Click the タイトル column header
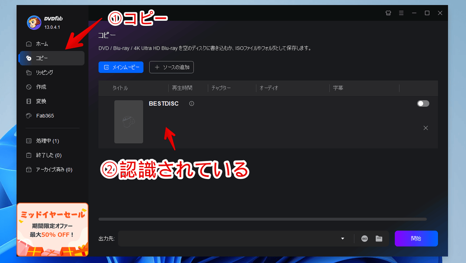The height and width of the screenshot is (263, 466). (x=120, y=88)
